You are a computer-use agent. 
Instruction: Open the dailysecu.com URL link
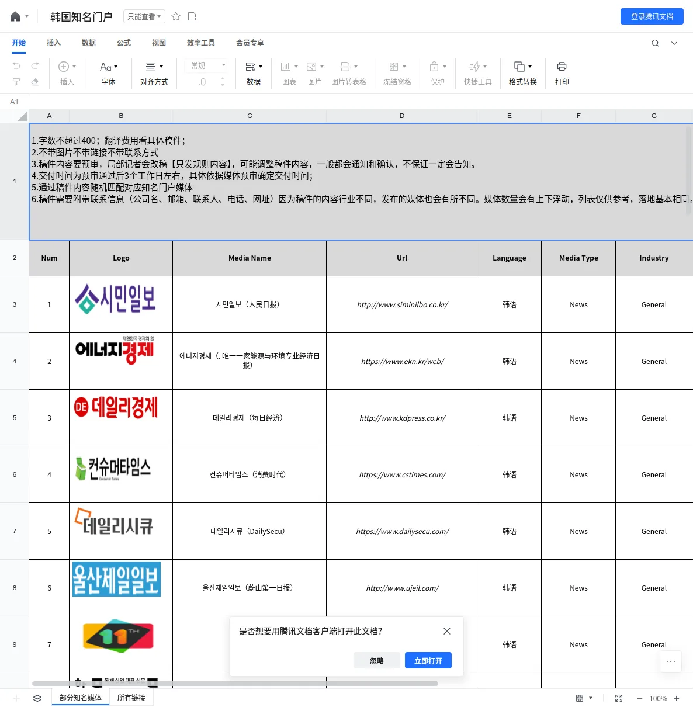(x=403, y=531)
